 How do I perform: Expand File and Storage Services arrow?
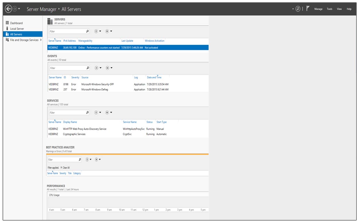[x=41, y=40]
